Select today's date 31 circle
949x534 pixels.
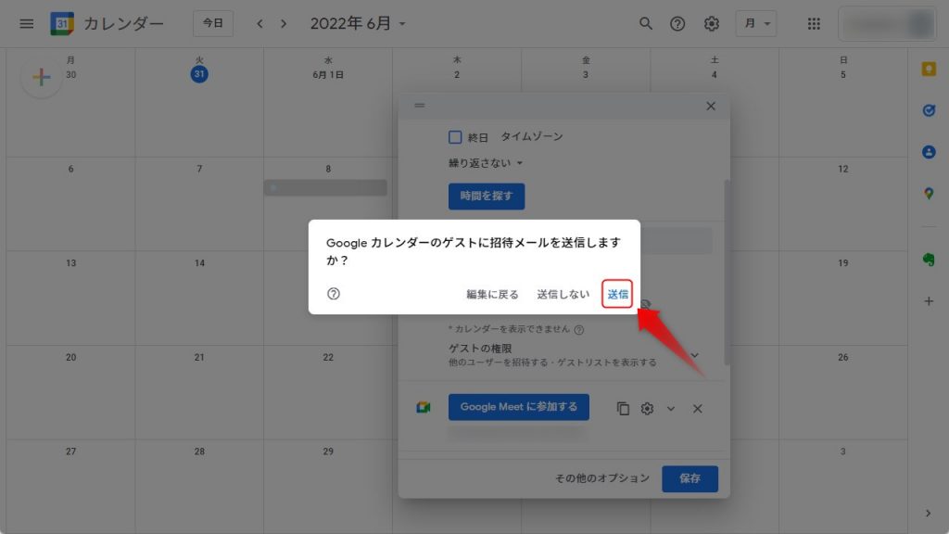[199, 74]
